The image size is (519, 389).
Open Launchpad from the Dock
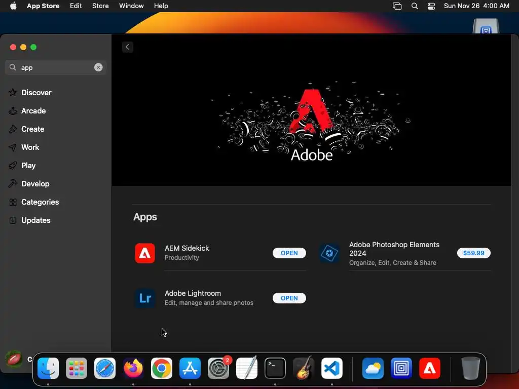[x=77, y=368]
